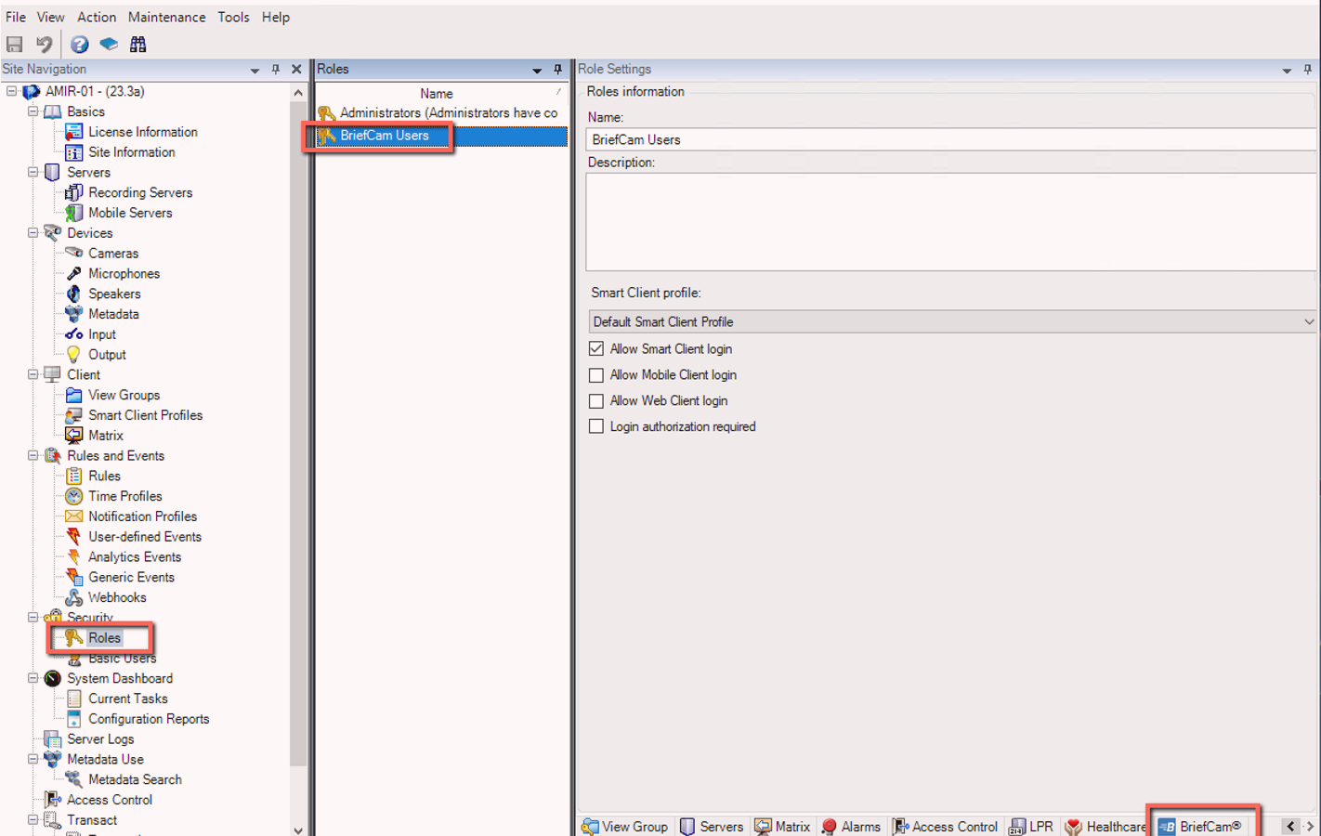Click the Metadata Search icon

pyautogui.click(x=73, y=779)
